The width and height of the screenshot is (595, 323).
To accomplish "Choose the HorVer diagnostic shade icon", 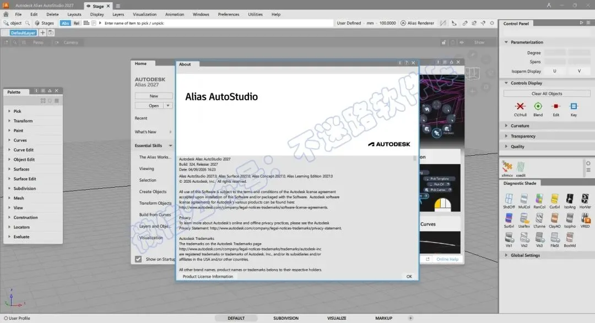I will [x=585, y=199].
